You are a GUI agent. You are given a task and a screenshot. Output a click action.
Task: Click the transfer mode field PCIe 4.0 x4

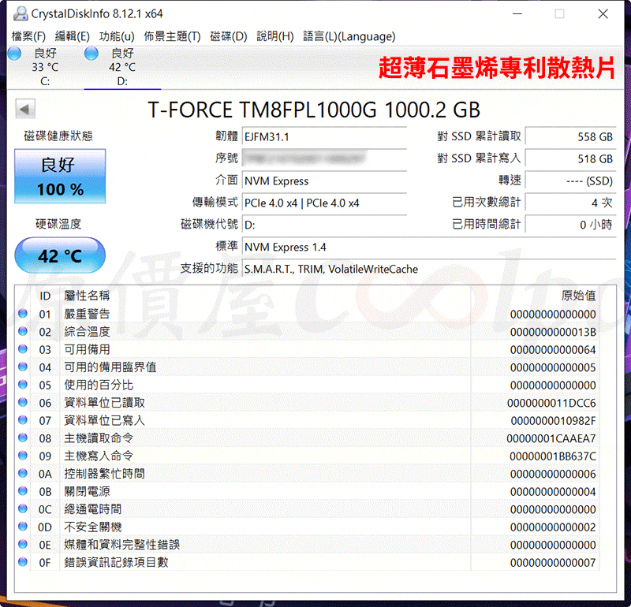[324, 203]
